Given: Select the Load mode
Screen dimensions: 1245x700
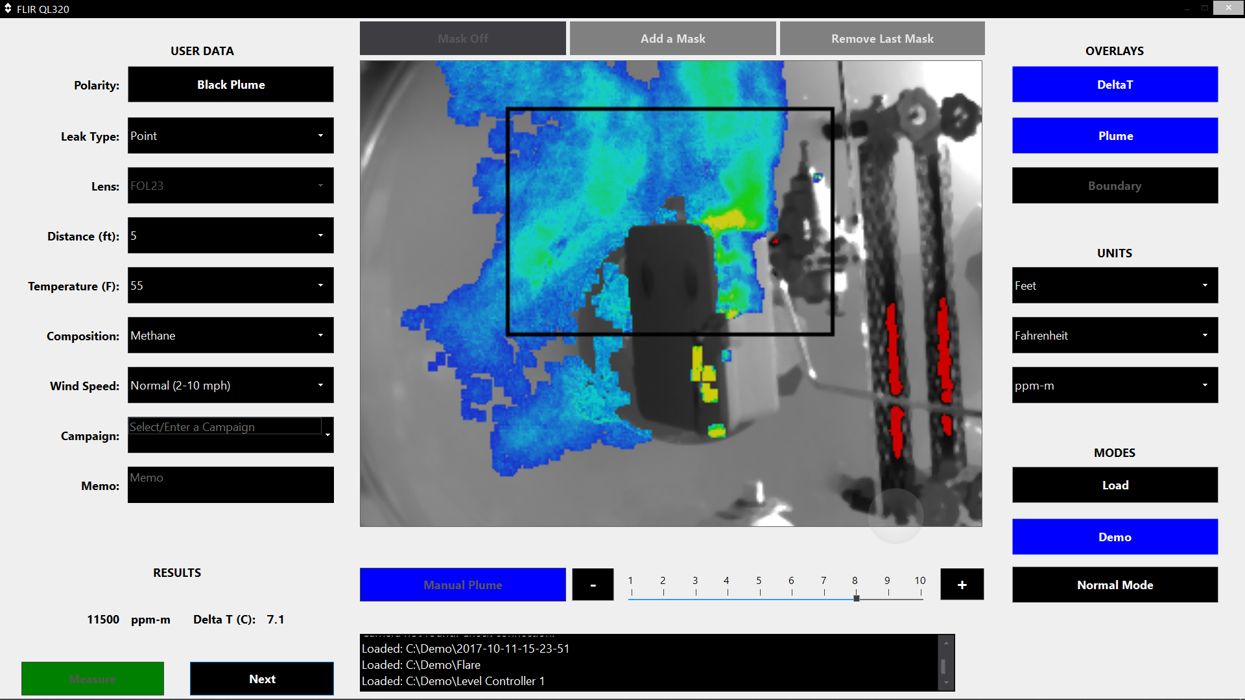Looking at the screenshot, I should point(1115,485).
